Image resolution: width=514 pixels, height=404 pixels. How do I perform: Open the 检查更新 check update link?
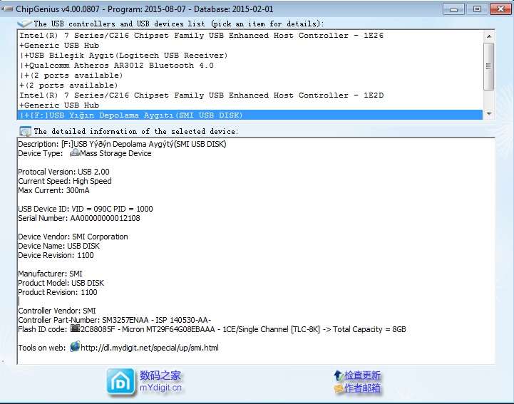tap(362, 375)
